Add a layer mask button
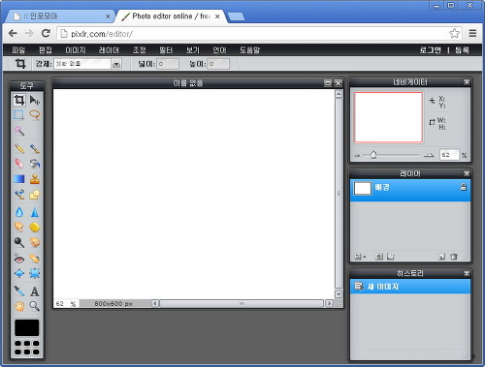 [x=379, y=257]
